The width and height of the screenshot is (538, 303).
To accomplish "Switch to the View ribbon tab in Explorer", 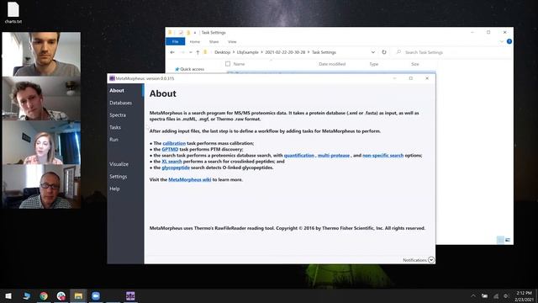I will click(x=232, y=41).
